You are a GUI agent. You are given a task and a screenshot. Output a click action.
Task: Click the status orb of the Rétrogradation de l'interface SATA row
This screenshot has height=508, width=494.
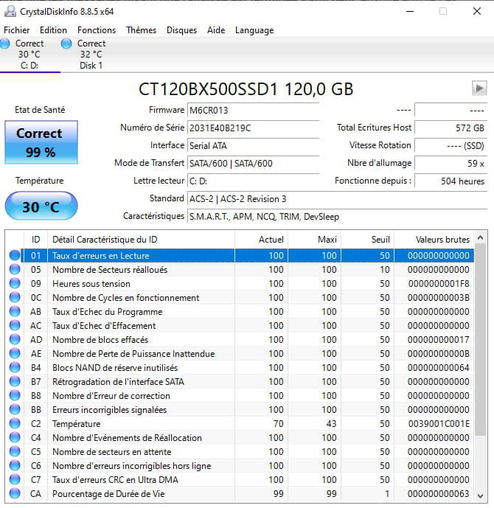15,382
